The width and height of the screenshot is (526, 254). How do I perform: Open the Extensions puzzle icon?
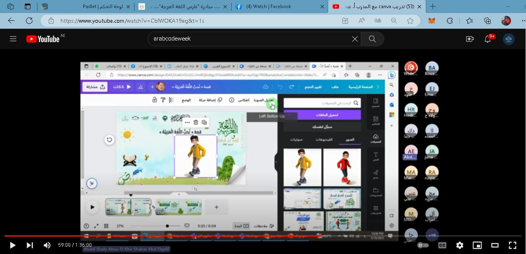point(450,21)
